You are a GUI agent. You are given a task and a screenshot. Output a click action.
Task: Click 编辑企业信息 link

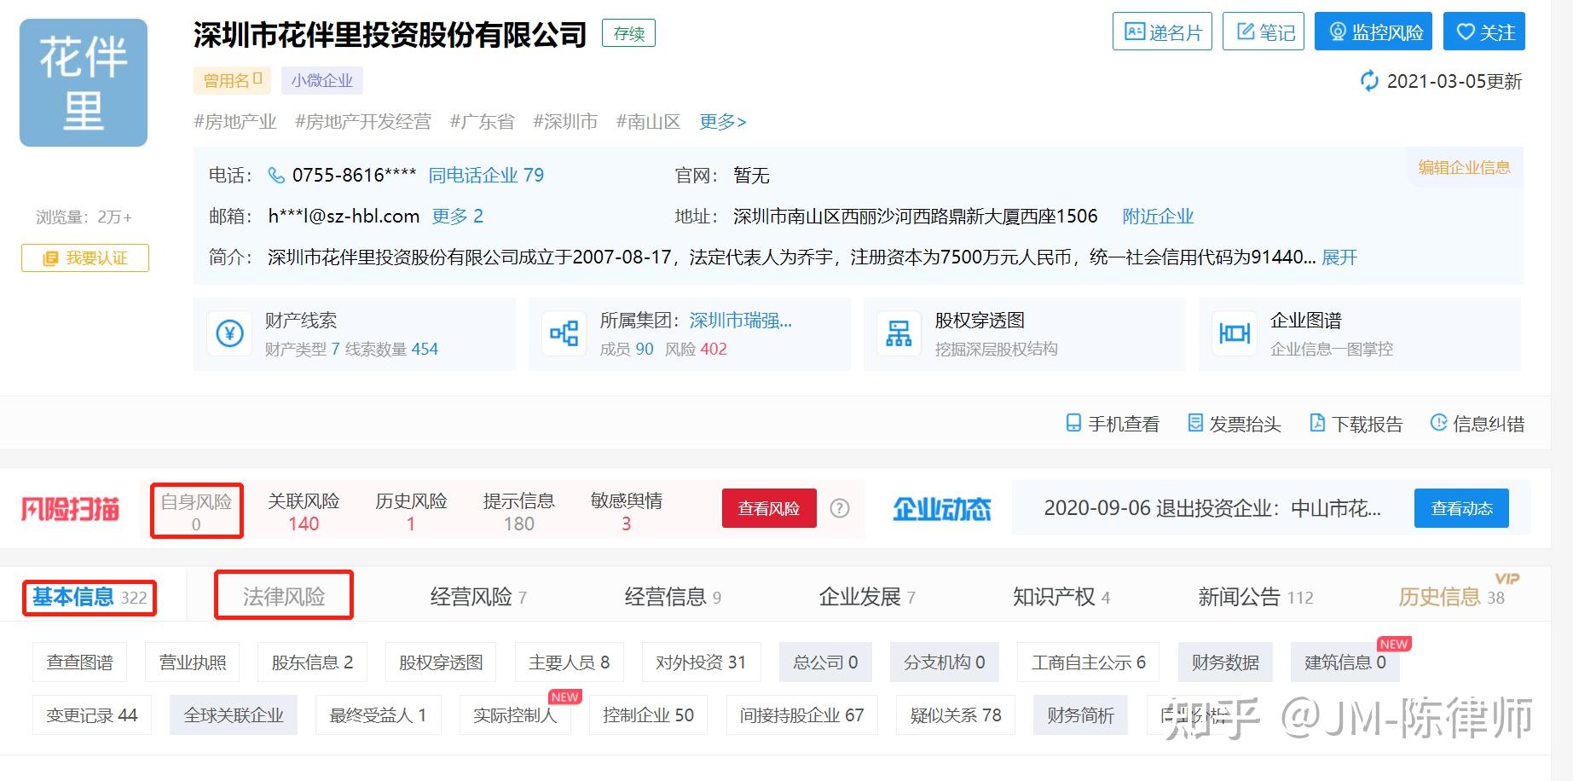(x=1464, y=167)
